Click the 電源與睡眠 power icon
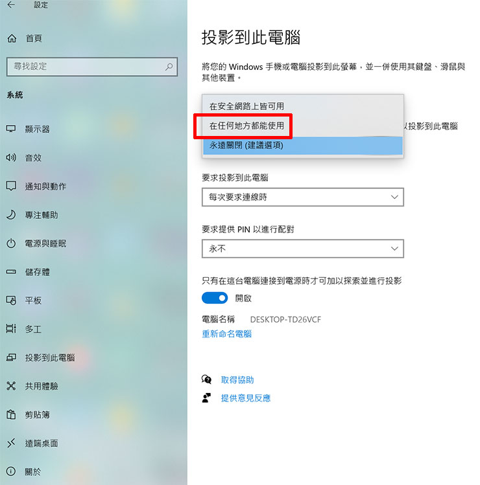The height and width of the screenshot is (485, 480). 11,243
